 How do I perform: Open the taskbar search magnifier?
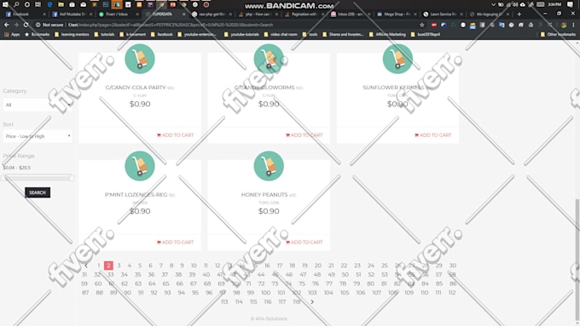pos(16,4)
